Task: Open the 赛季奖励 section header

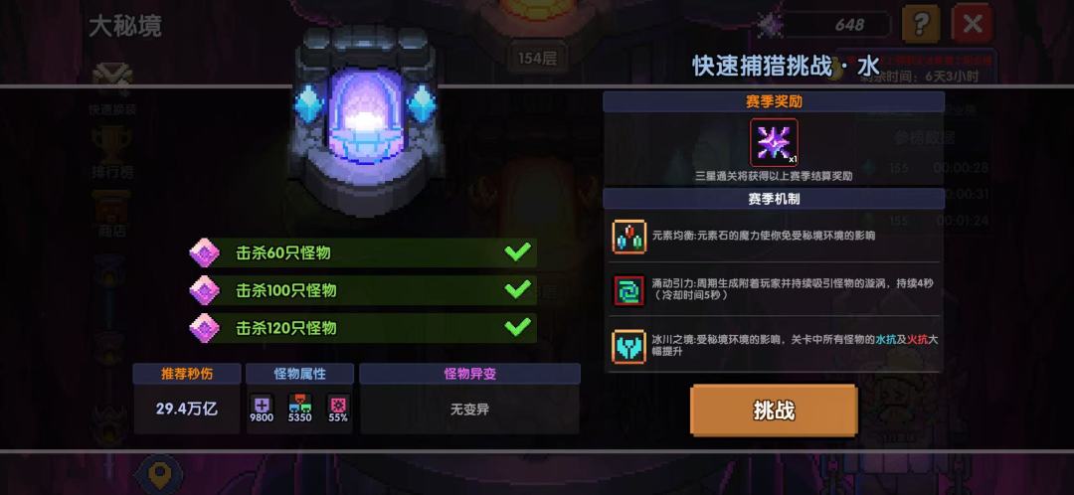Action: point(774,102)
